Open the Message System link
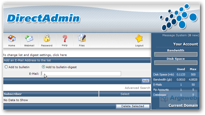 (181, 35)
